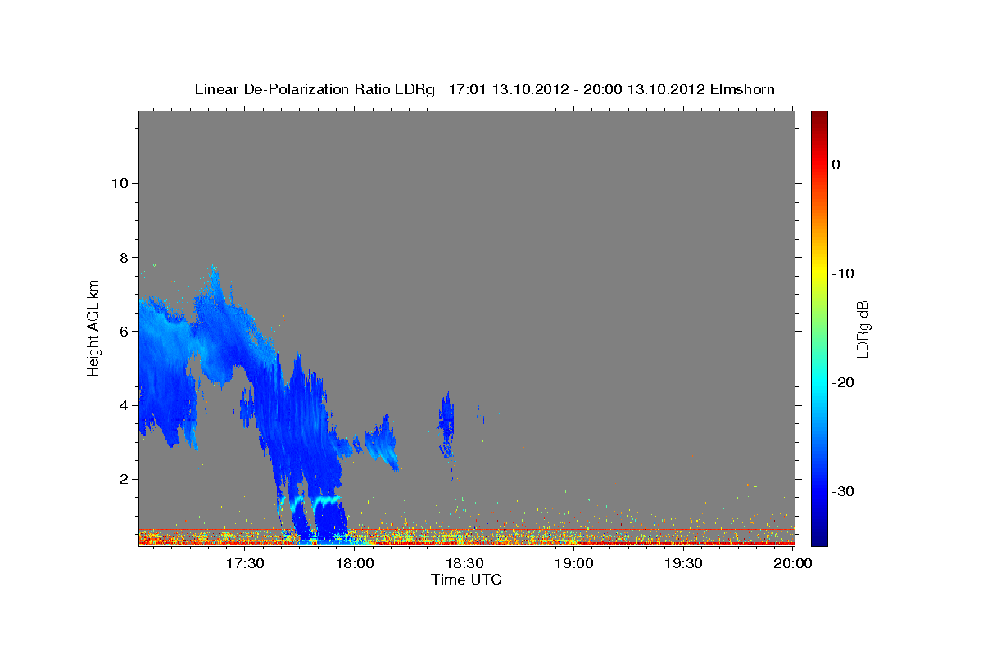Screen dimensions: 983x655
Task: Click the 17:30 time tick label
Action: tap(244, 563)
